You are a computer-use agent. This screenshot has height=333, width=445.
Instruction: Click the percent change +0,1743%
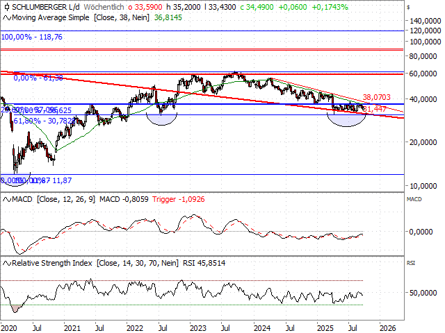[330, 7]
